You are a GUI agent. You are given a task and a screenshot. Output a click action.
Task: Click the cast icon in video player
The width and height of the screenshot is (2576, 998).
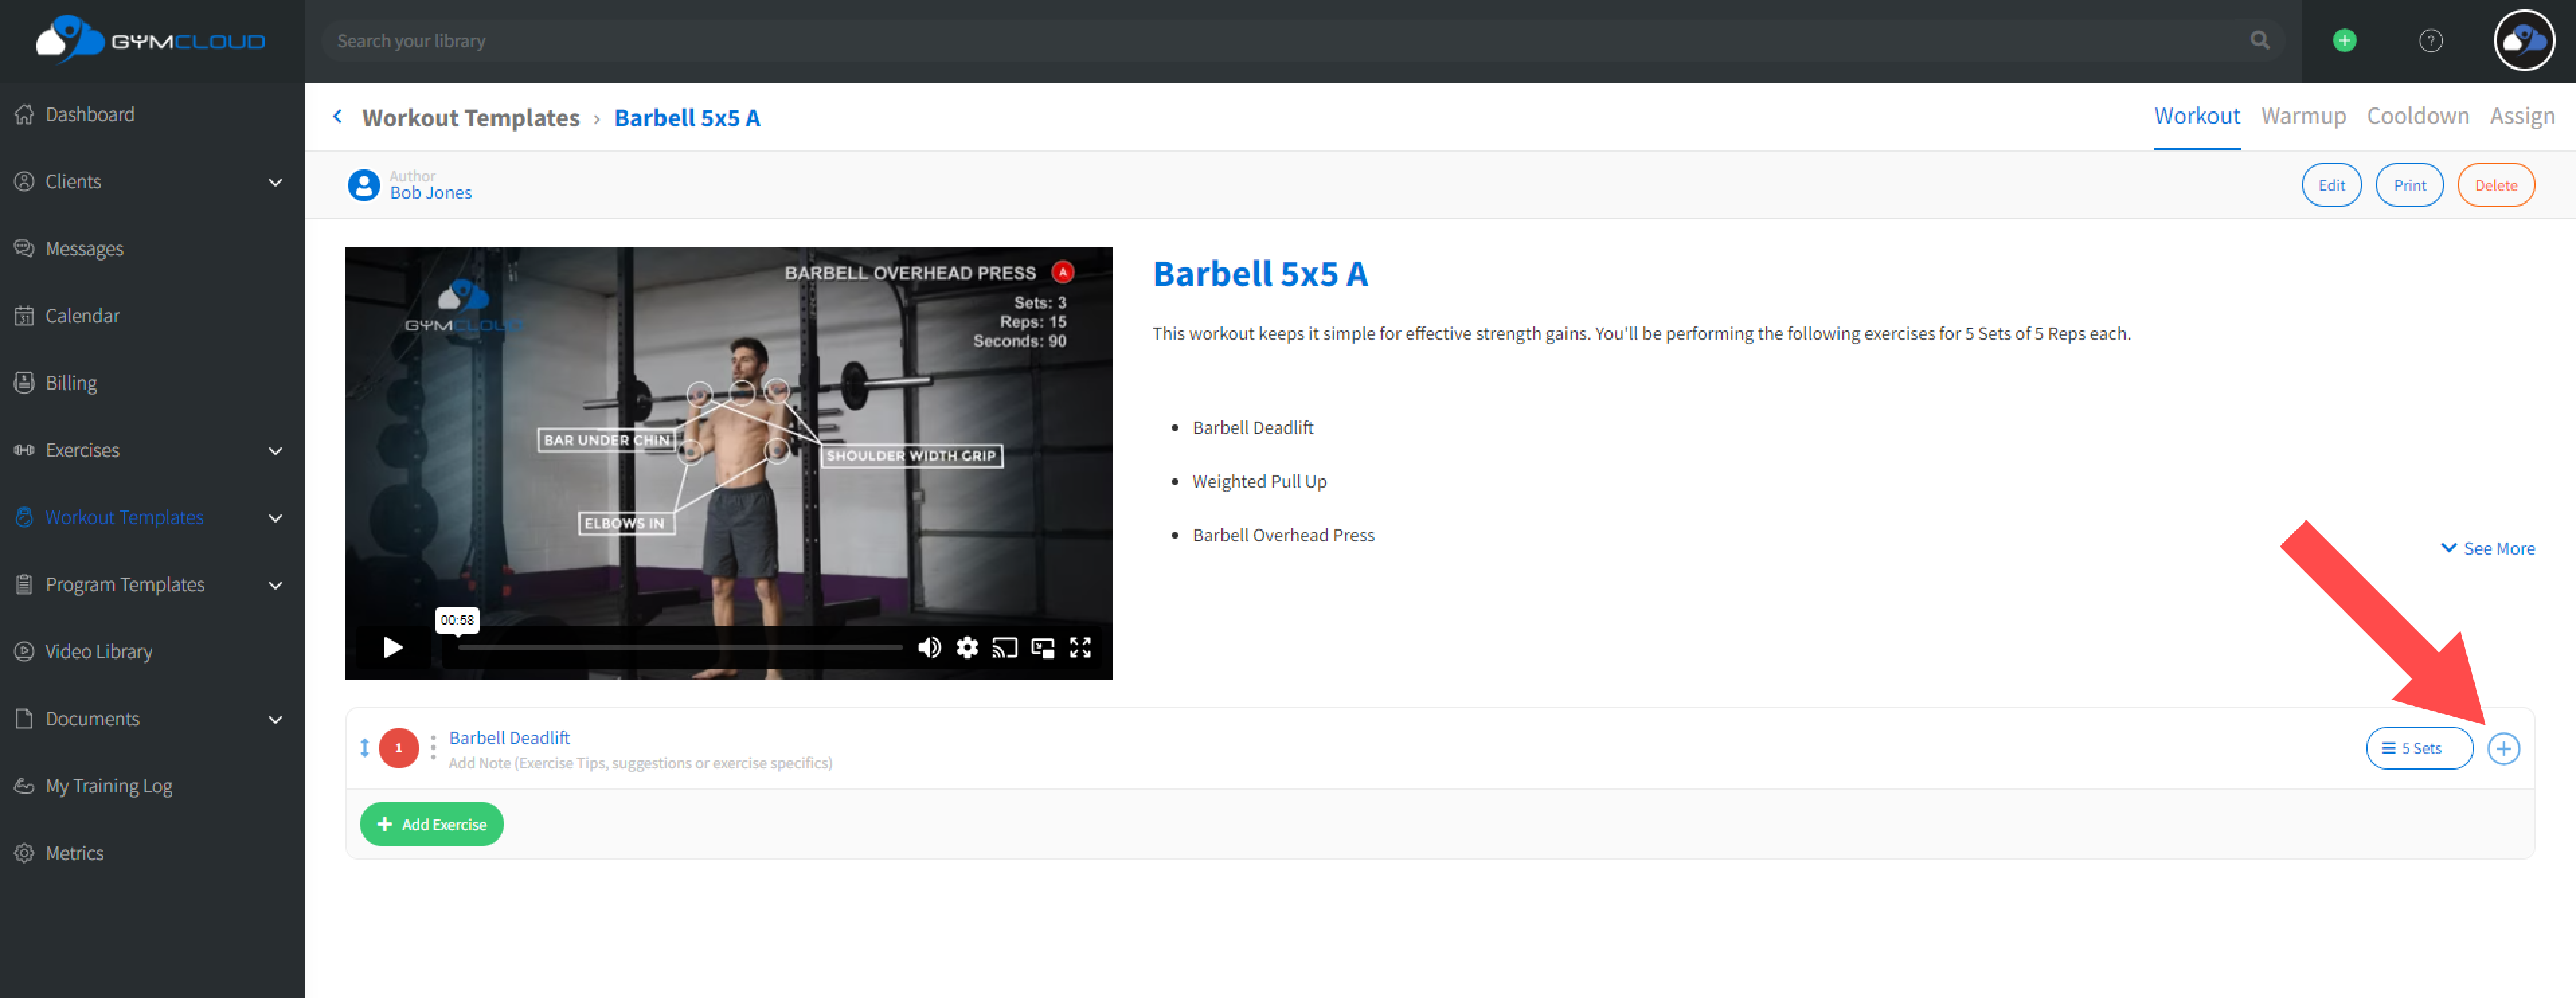1004,648
